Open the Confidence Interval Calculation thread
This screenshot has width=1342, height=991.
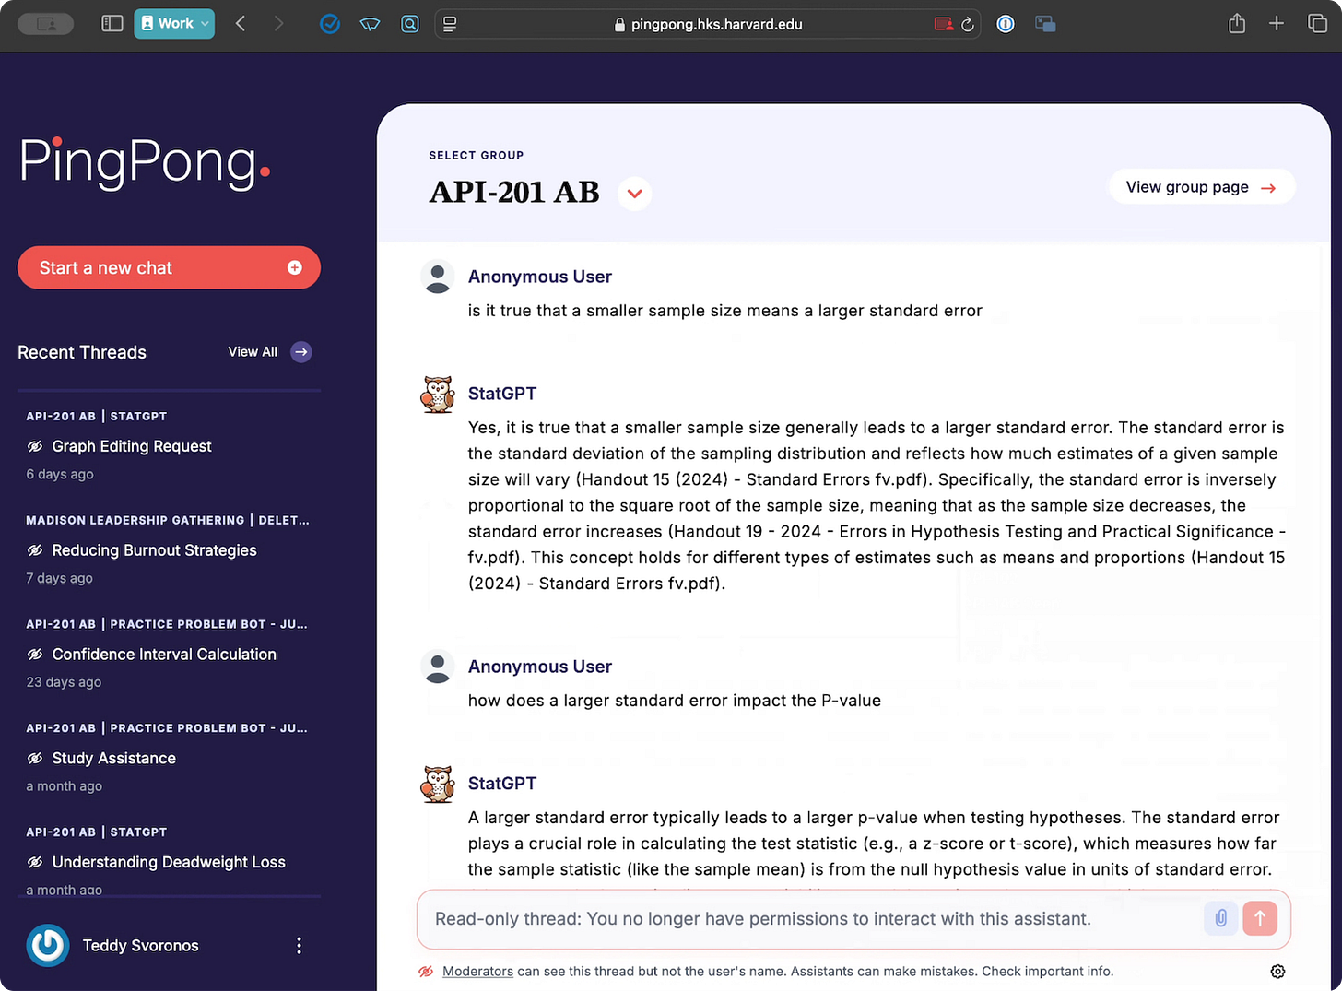point(164,655)
